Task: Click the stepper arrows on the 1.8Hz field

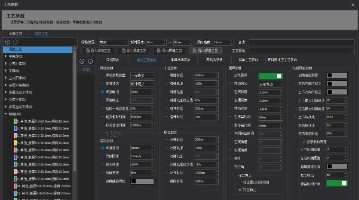Action: (x=280, y=109)
